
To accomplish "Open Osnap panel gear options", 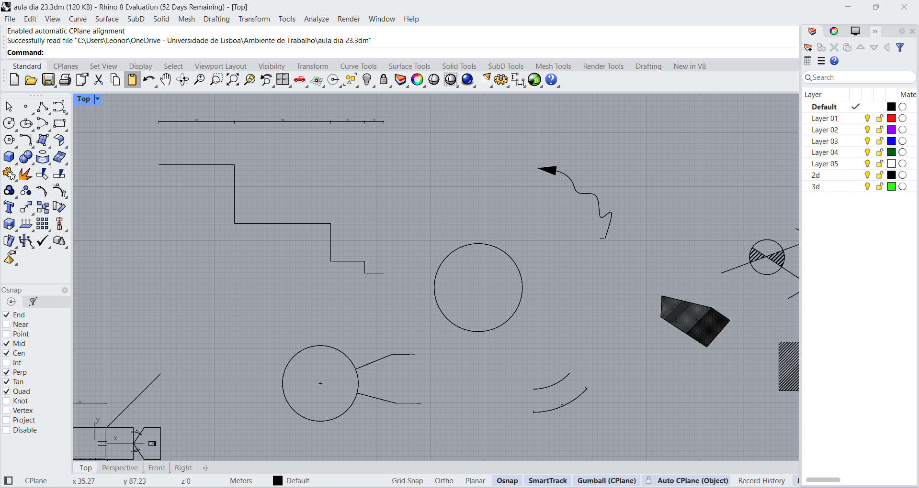I will [65, 290].
